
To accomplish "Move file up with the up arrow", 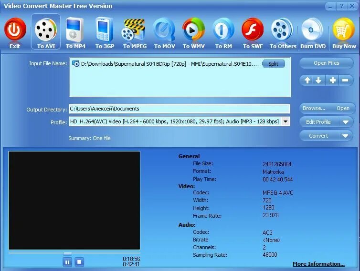I will (x=307, y=80).
